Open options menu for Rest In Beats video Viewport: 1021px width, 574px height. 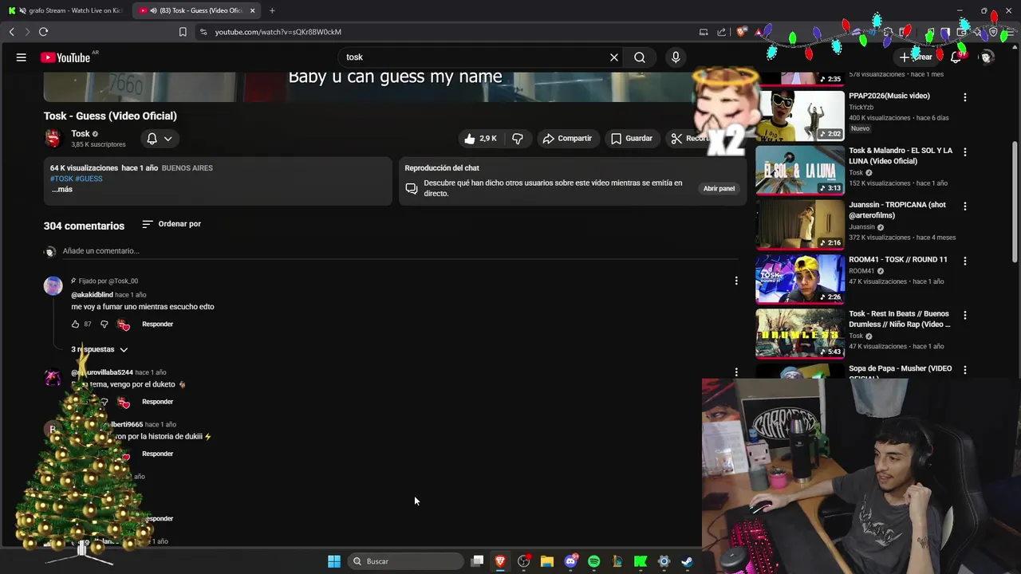(x=965, y=315)
